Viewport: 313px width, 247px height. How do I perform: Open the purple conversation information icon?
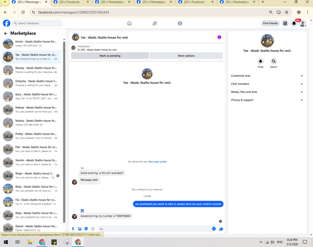[x=219, y=37]
